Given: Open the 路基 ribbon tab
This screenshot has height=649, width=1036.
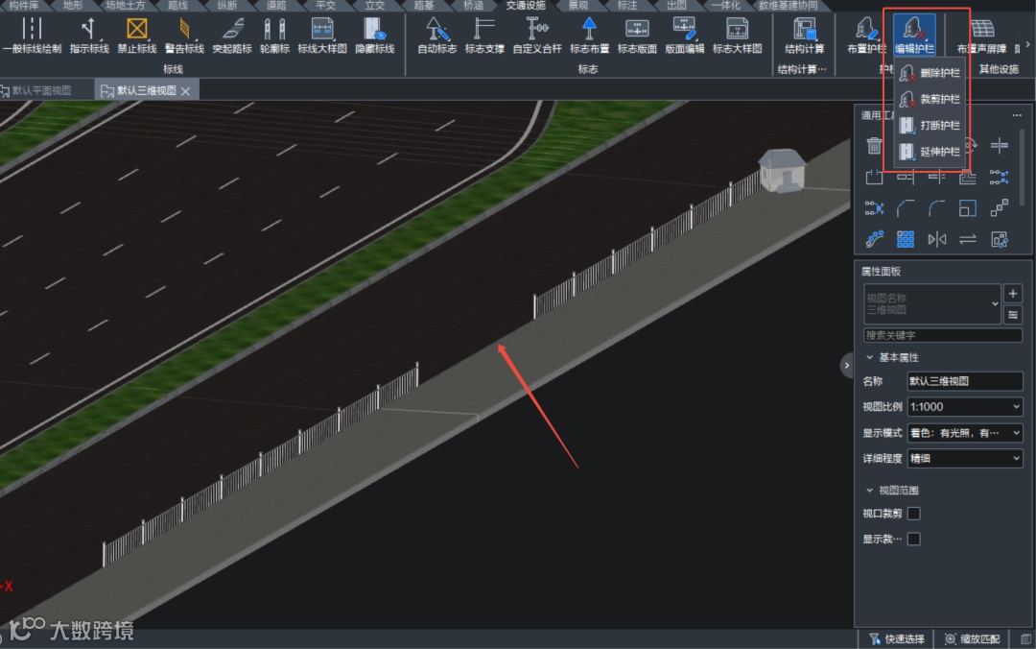Looking at the screenshot, I should click(x=424, y=6).
